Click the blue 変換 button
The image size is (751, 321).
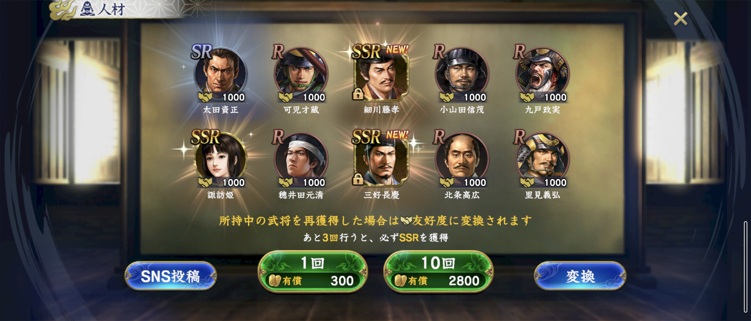(x=580, y=276)
